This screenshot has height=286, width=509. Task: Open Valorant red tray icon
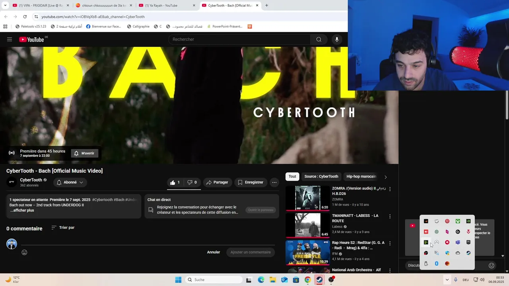[468, 232]
